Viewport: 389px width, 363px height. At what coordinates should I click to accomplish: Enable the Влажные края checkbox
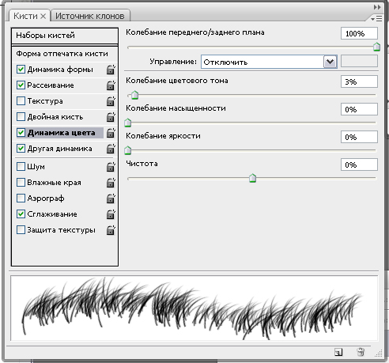pos(21,183)
